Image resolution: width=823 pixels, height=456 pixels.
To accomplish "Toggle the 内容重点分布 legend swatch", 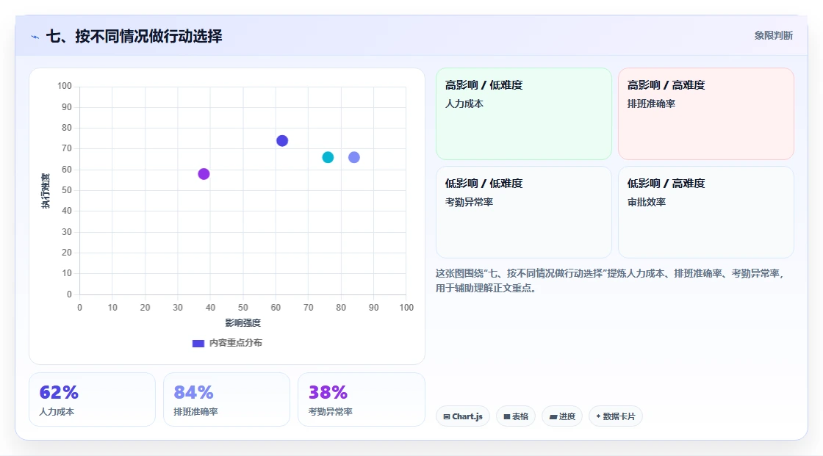I will [198, 343].
